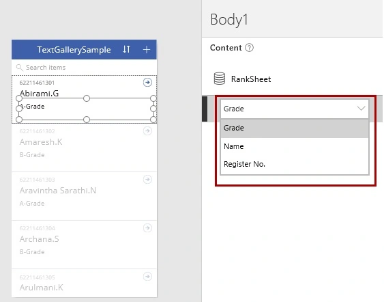Click the Content section heading

coord(226,48)
